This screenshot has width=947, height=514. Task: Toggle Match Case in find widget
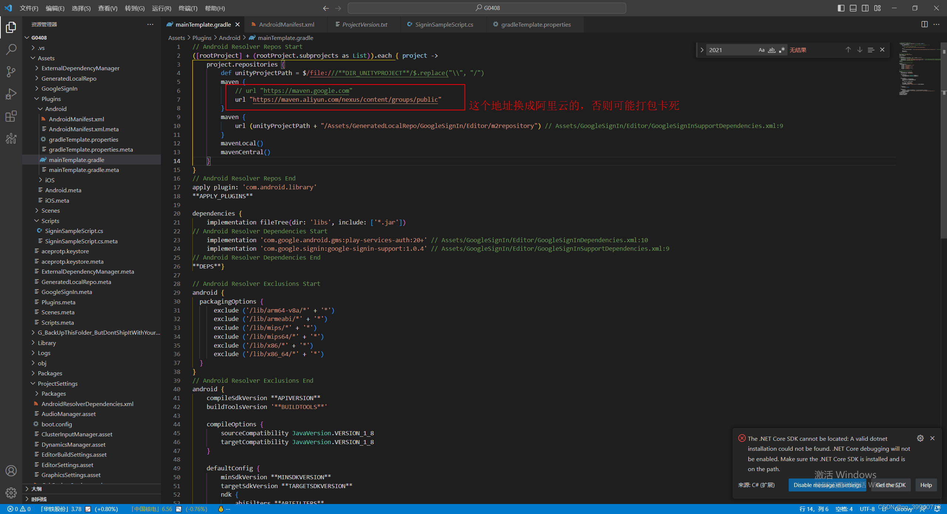pos(761,50)
